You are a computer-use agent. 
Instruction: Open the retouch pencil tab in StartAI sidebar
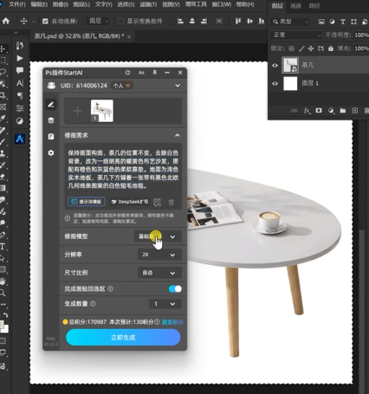[x=51, y=105]
